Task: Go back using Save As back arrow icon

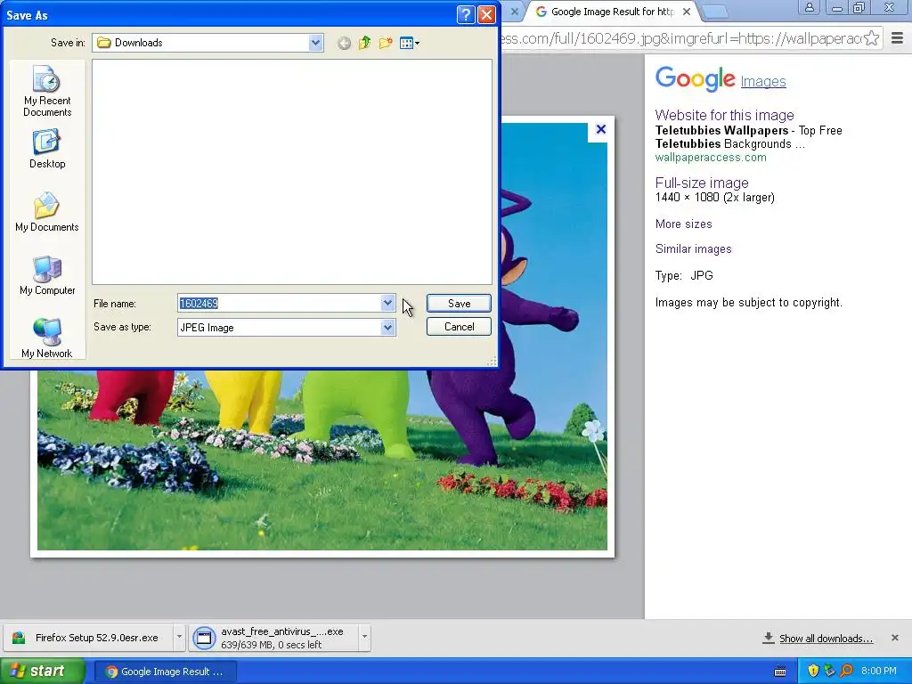Action: [x=344, y=43]
